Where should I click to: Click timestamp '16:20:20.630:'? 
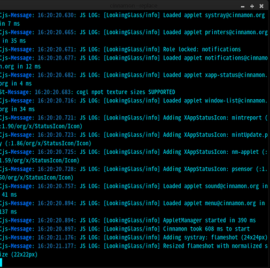(x=57, y=15)
